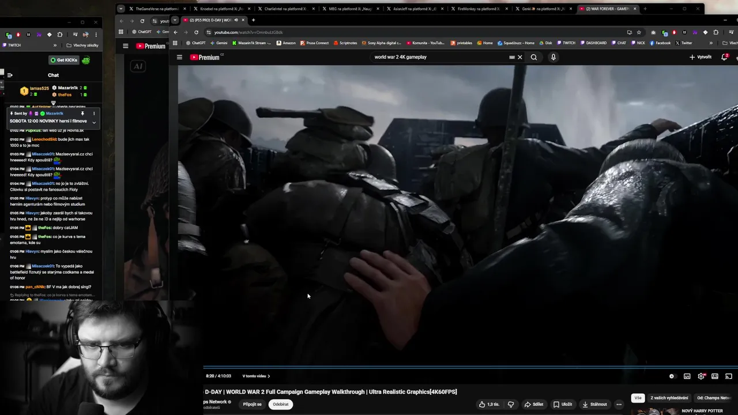Reload the YouTube page
The height and width of the screenshot is (415, 738).
point(197,32)
